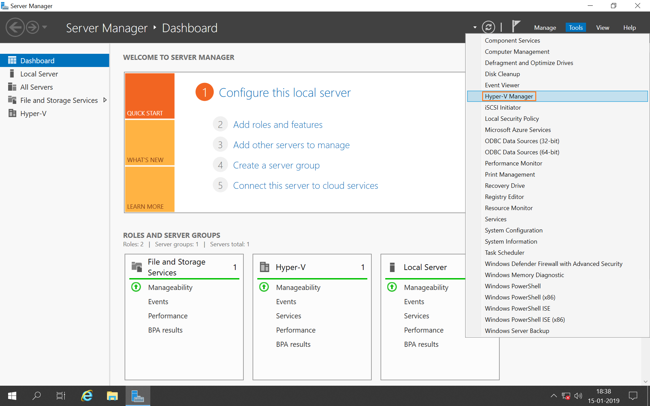Open Events in the Local Server tile
The width and height of the screenshot is (650, 406).
tap(414, 301)
